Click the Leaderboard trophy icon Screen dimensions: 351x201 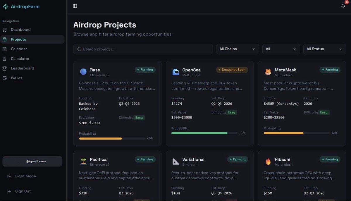[4, 68]
